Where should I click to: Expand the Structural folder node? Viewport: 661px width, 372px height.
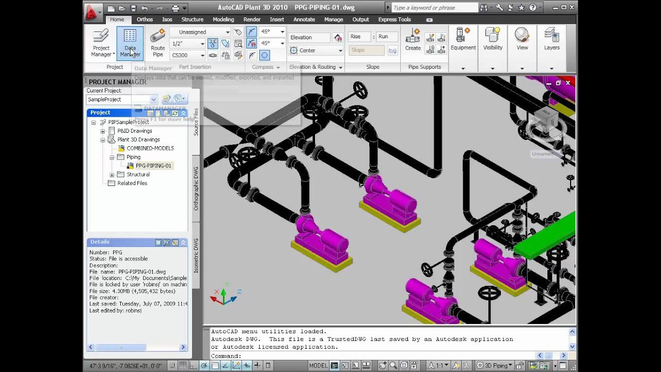point(112,175)
